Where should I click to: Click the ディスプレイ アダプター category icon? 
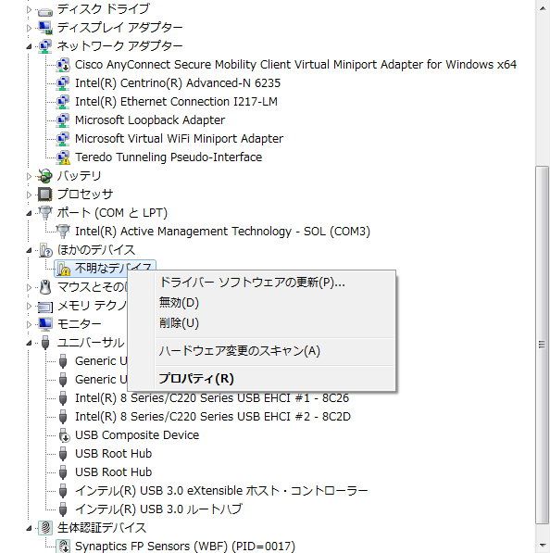point(45,28)
